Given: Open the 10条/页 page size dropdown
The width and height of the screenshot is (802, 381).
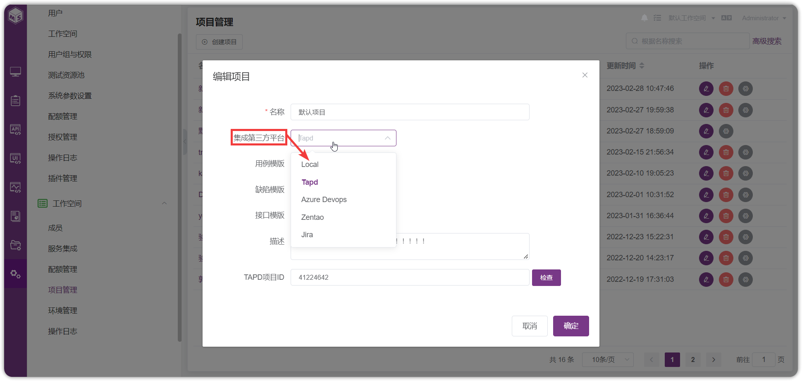Looking at the screenshot, I should pyautogui.click(x=608, y=360).
